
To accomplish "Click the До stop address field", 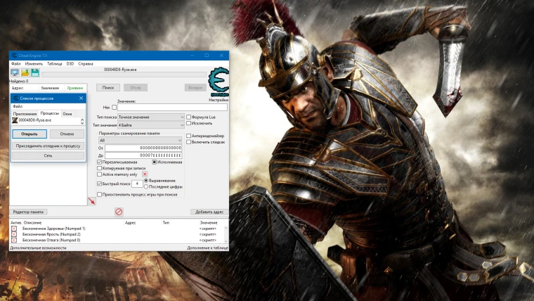I will (x=143, y=155).
